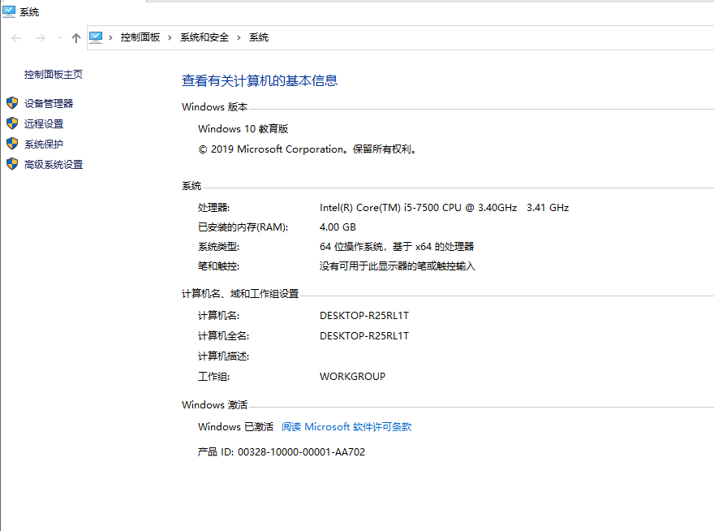
Task: Click the heading 查看有关计算机的基本信息
Action: (x=260, y=80)
